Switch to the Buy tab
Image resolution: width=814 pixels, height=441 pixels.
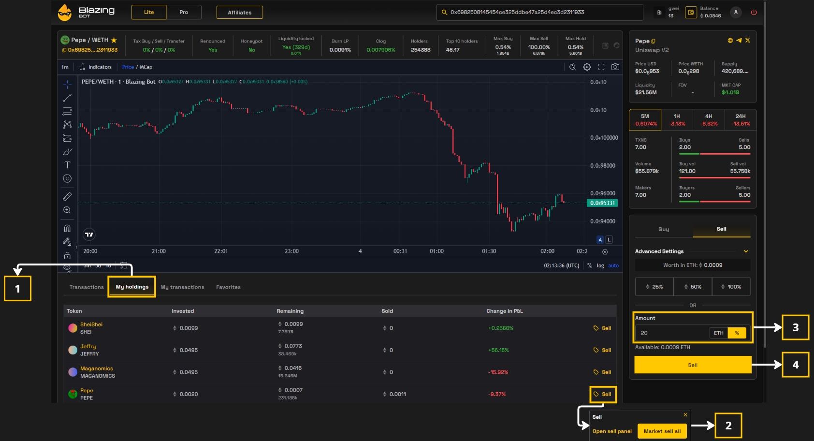click(664, 229)
